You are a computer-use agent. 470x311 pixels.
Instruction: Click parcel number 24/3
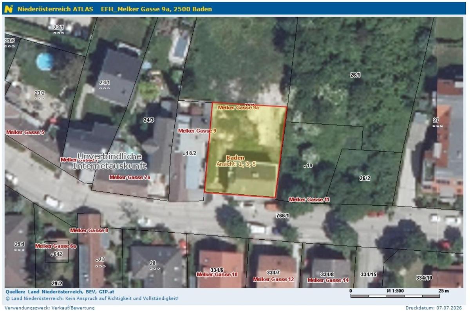[x=148, y=120]
